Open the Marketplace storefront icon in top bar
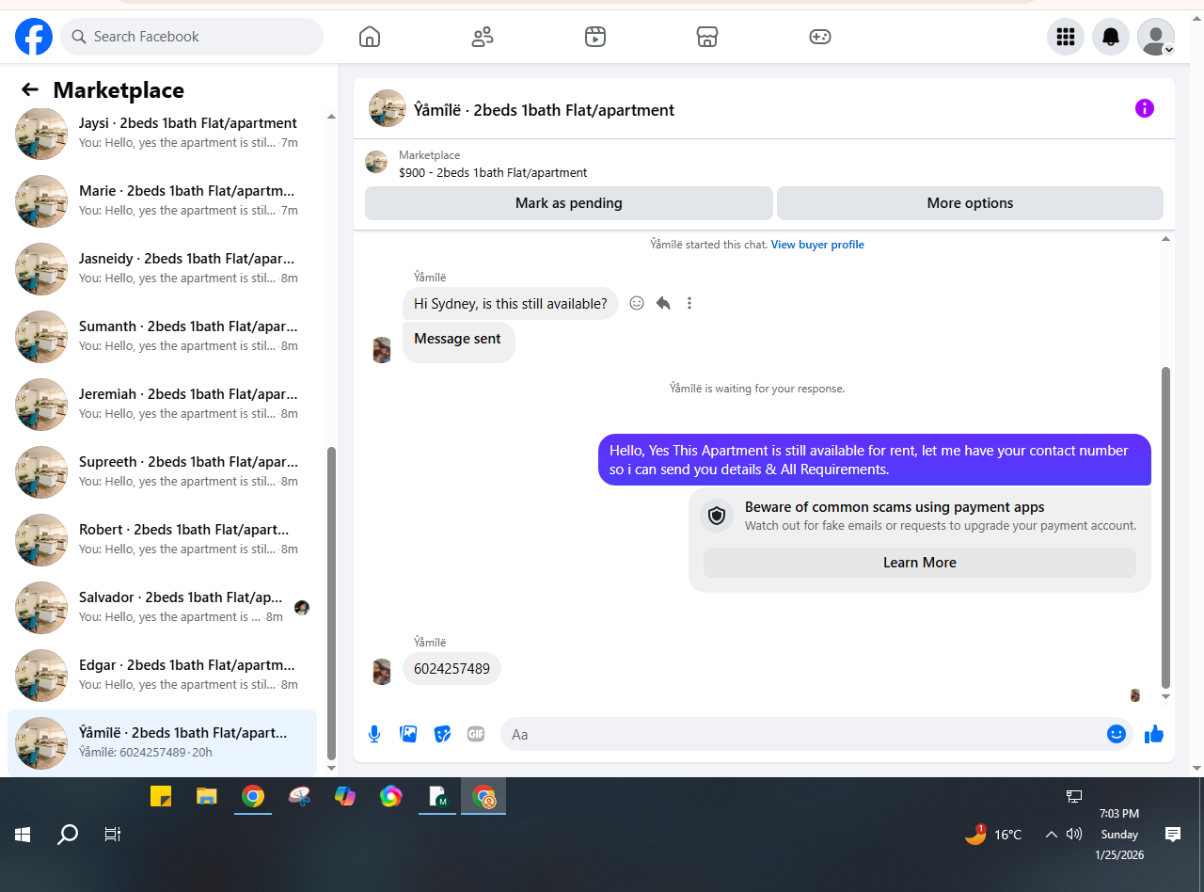The width and height of the screenshot is (1204, 892). 707,37
